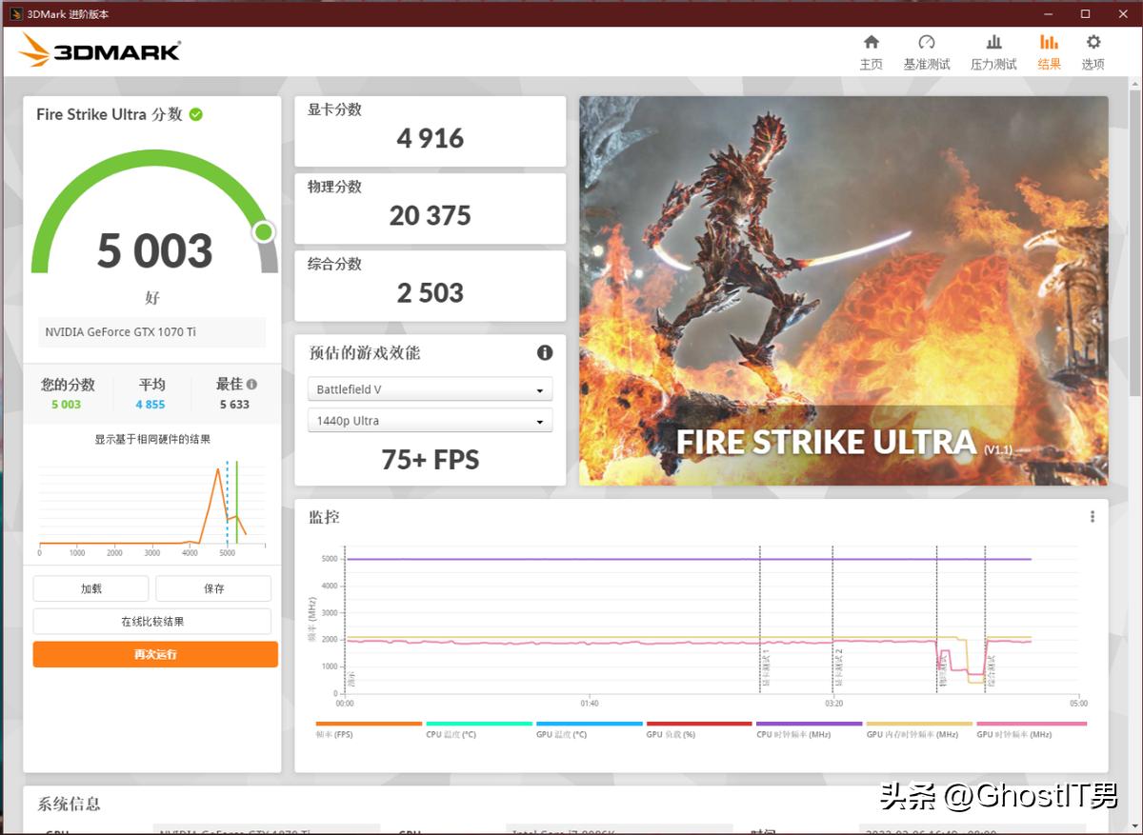Click 在线比较结果 to compare results online

[152, 621]
